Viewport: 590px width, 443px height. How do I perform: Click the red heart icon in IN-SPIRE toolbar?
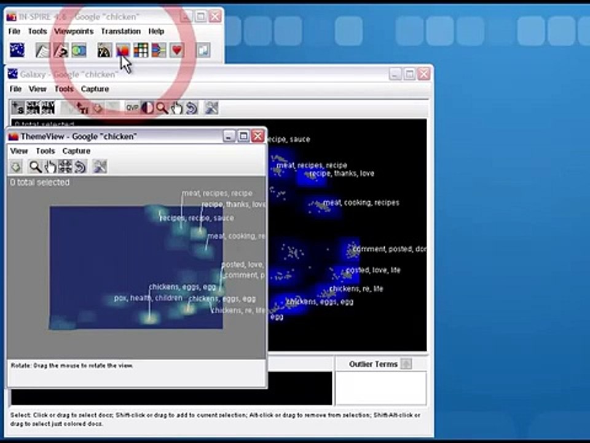[x=177, y=50]
